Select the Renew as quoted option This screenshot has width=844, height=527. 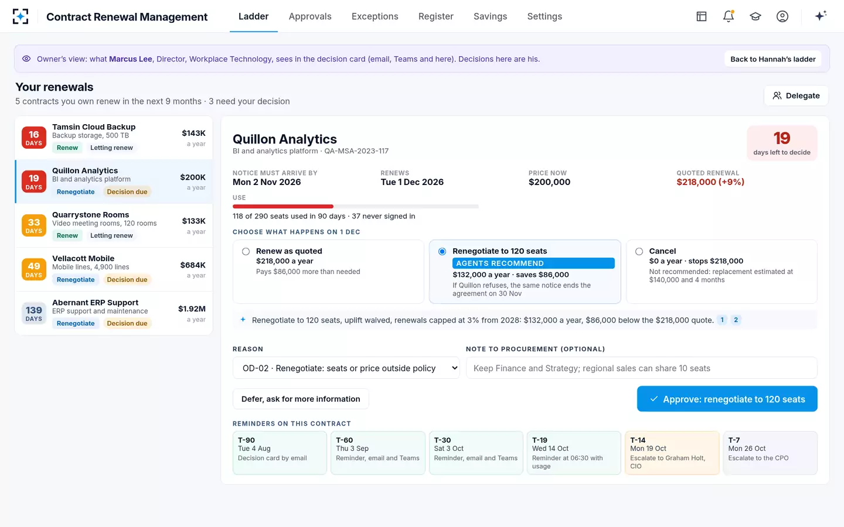[x=328, y=272]
